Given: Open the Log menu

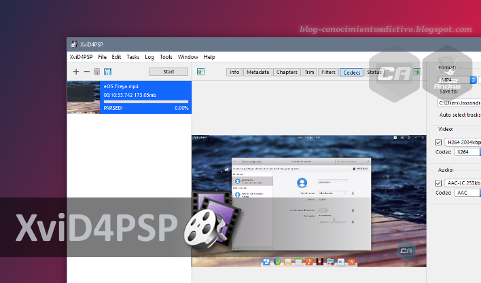Looking at the screenshot, I should click(149, 57).
